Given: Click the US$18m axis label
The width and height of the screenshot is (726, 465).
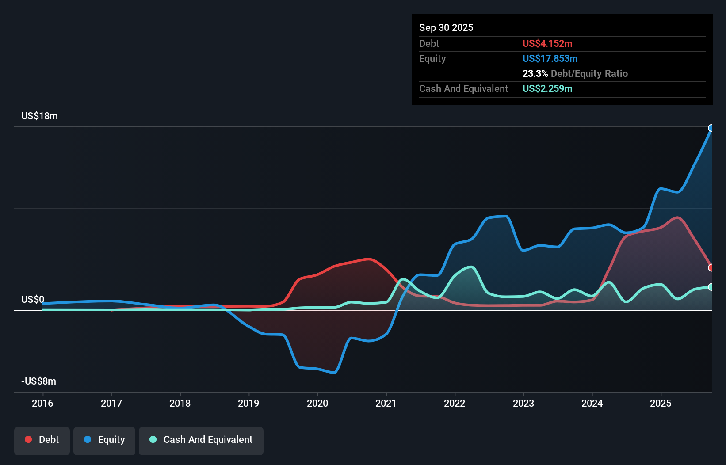Looking at the screenshot, I should point(39,116).
